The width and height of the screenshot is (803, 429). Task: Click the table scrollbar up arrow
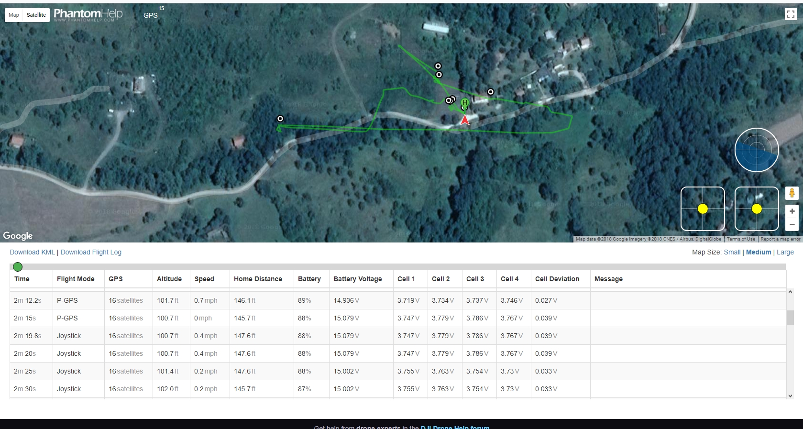[790, 292]
